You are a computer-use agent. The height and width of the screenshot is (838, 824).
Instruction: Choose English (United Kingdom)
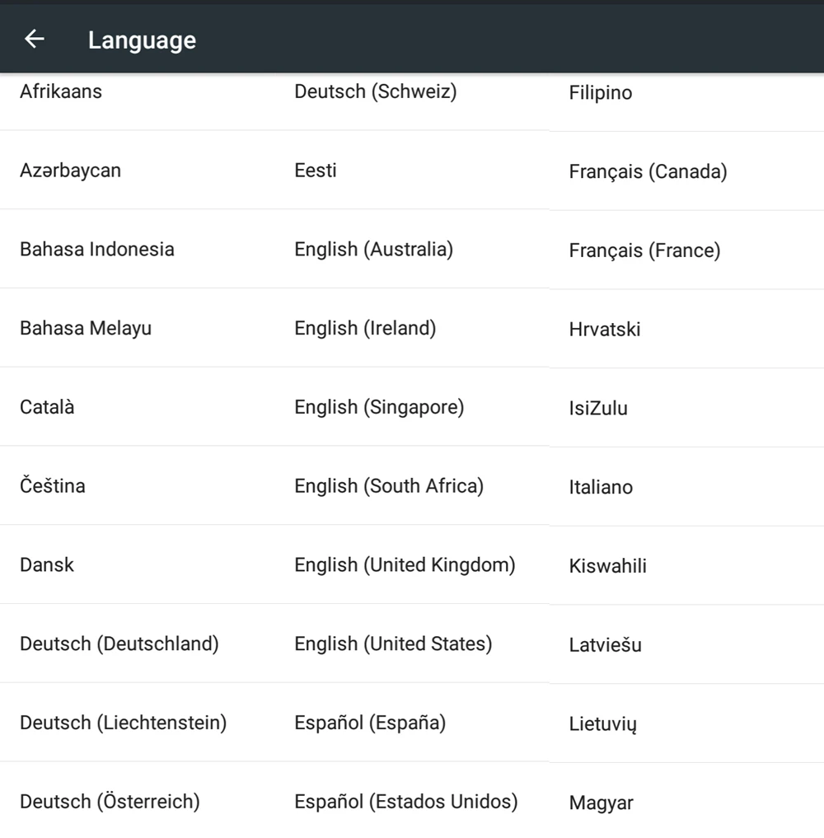(405, 564)
